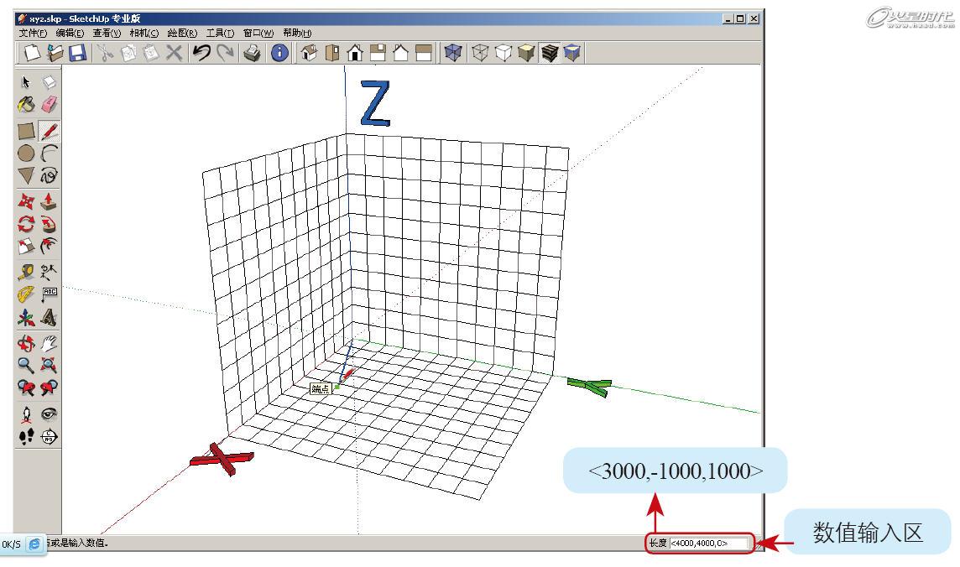Select the Walk footprints tool

click(26, 436)
